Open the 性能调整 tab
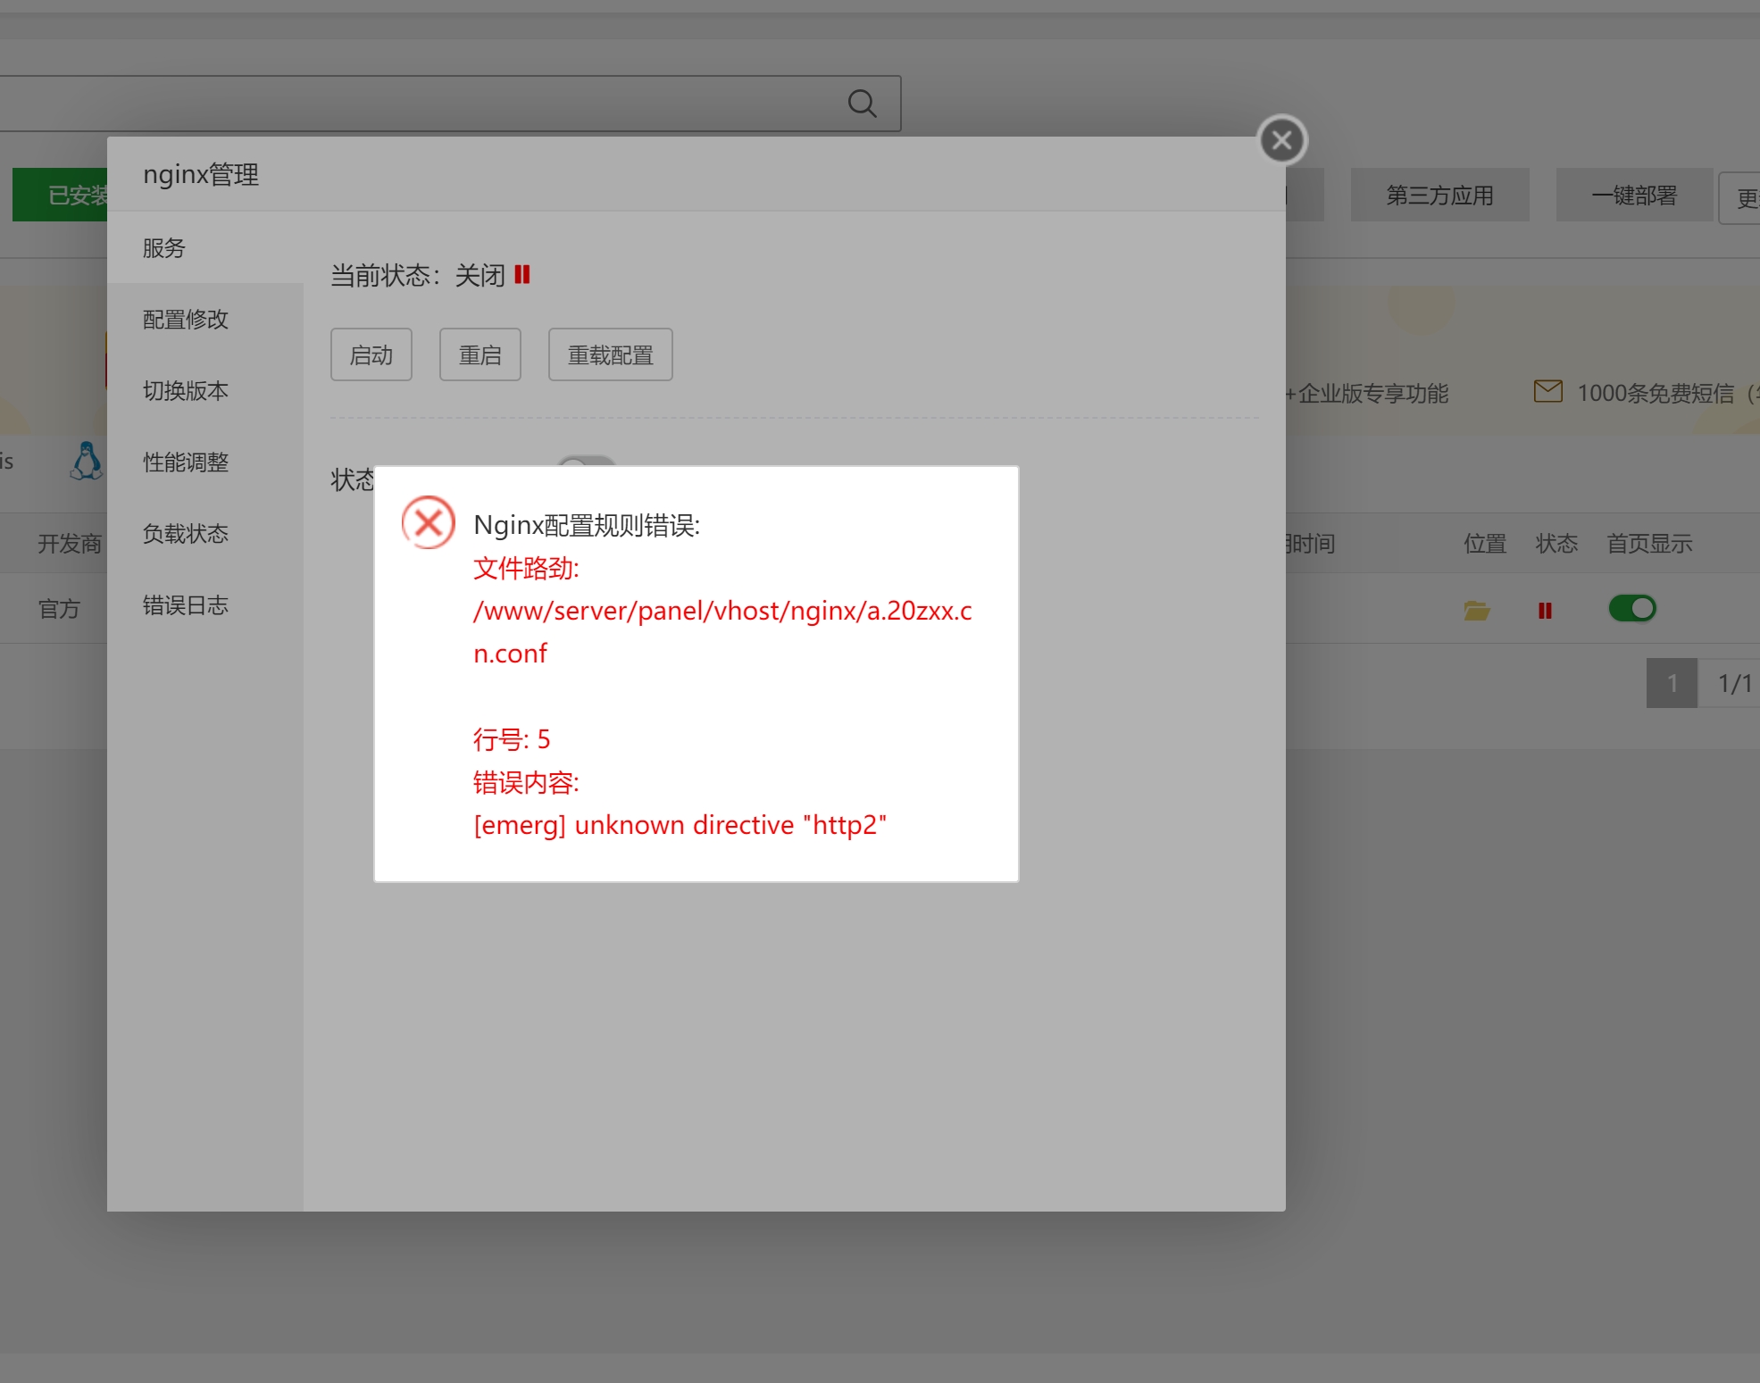Screen dimensions: 1760x1383 coord(205,462)
